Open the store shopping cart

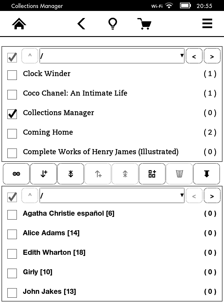[144, 24]
